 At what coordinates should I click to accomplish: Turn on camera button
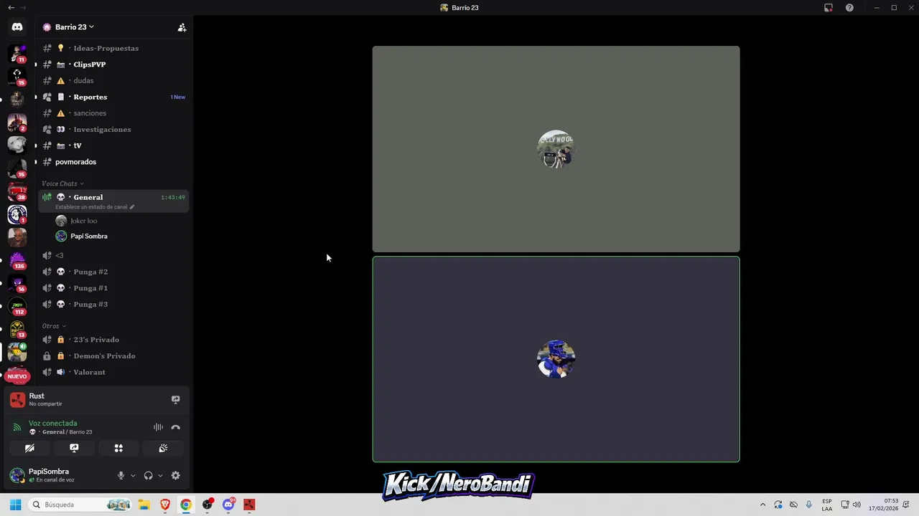tap(29, 448)
